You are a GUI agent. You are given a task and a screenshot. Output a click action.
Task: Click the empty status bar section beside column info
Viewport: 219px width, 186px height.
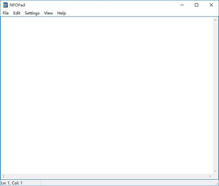[x=127, y=183]
